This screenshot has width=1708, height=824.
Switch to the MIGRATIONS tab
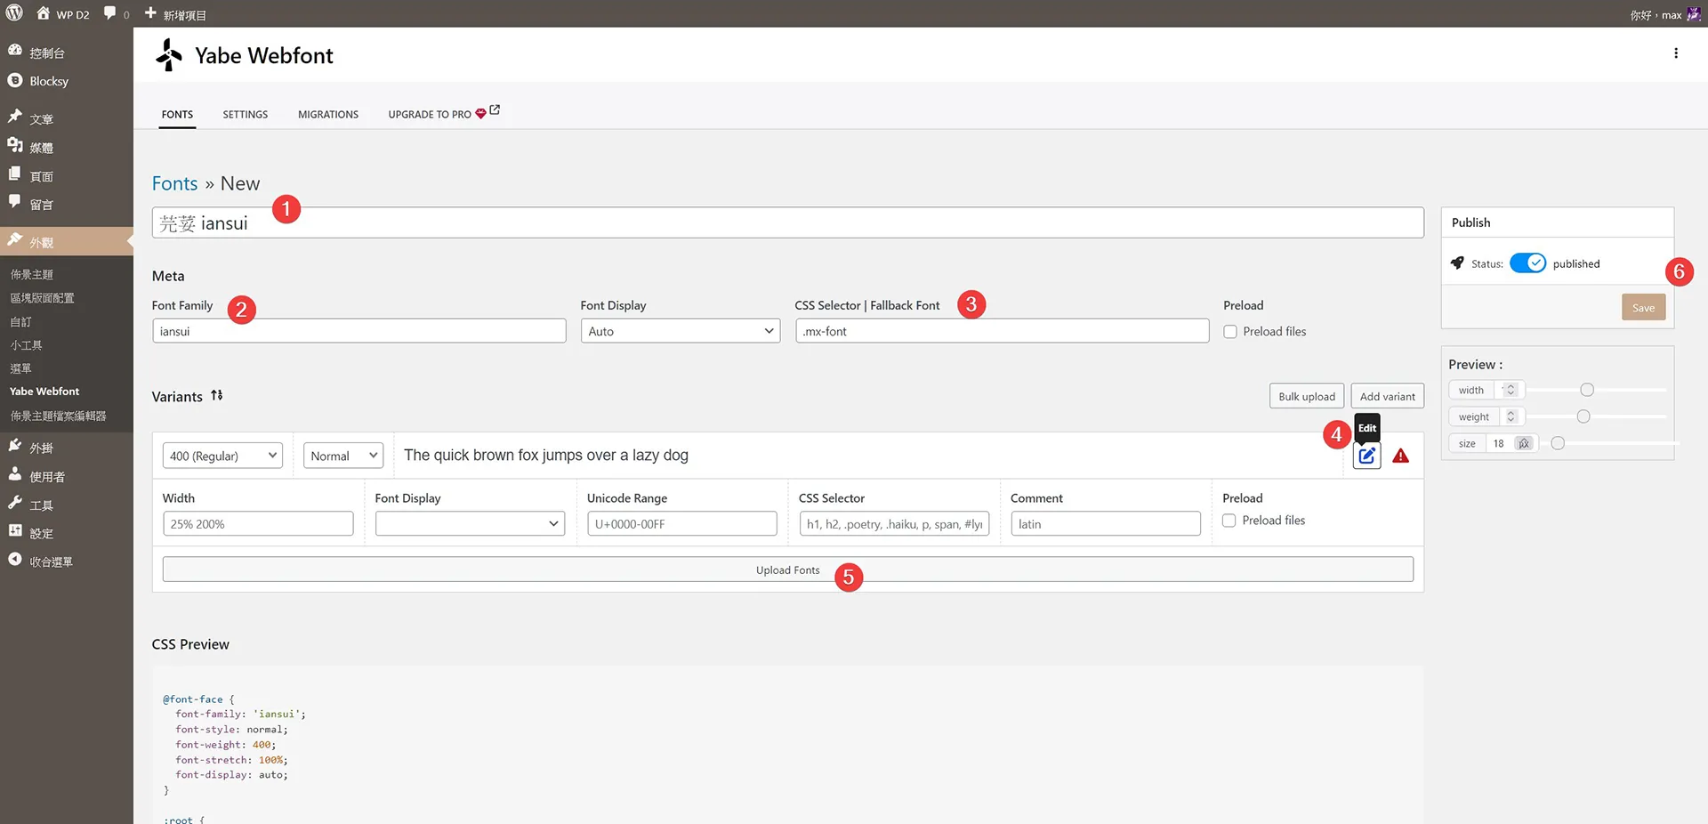[x=328, y=115]
